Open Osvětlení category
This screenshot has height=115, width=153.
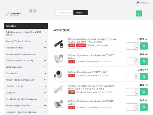[11, 93]
